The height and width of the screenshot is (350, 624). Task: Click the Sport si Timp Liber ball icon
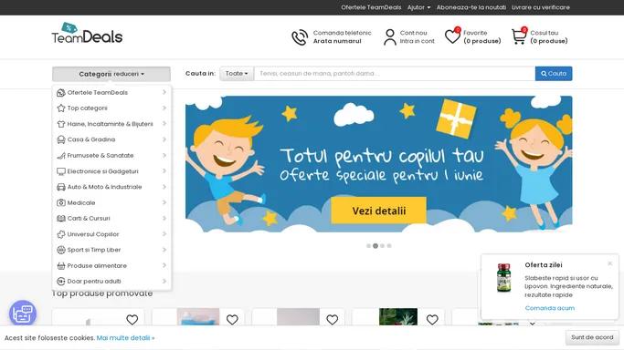pyautogui.click(x=61, y=250)
